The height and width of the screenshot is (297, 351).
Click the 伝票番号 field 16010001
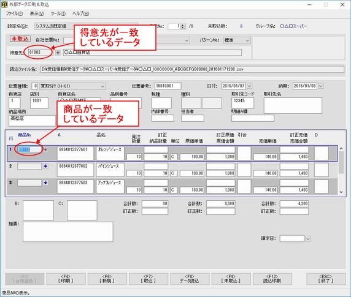click(168, 86)
